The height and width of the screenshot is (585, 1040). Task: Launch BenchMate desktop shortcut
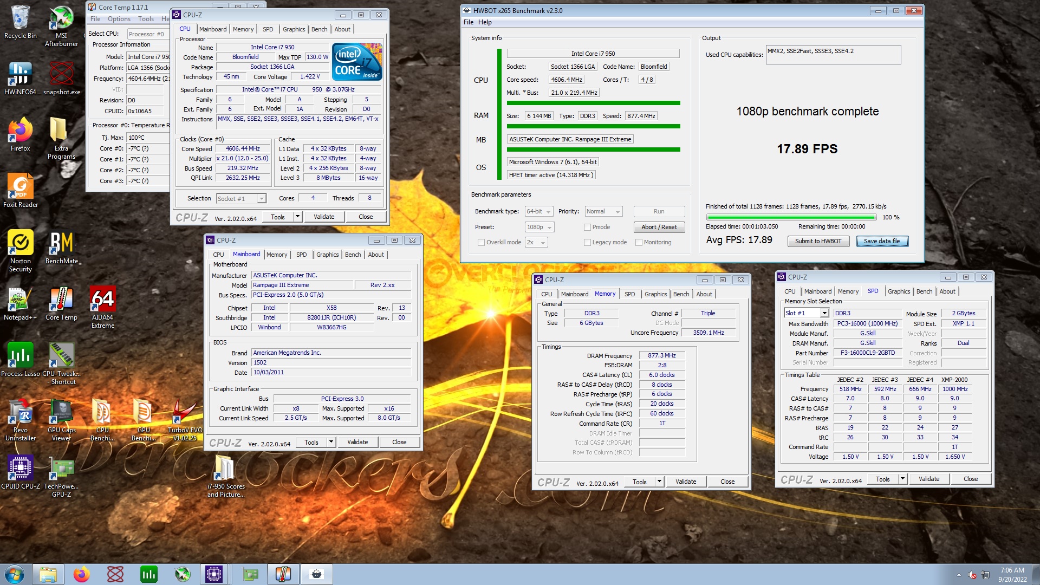pos(61,248)
